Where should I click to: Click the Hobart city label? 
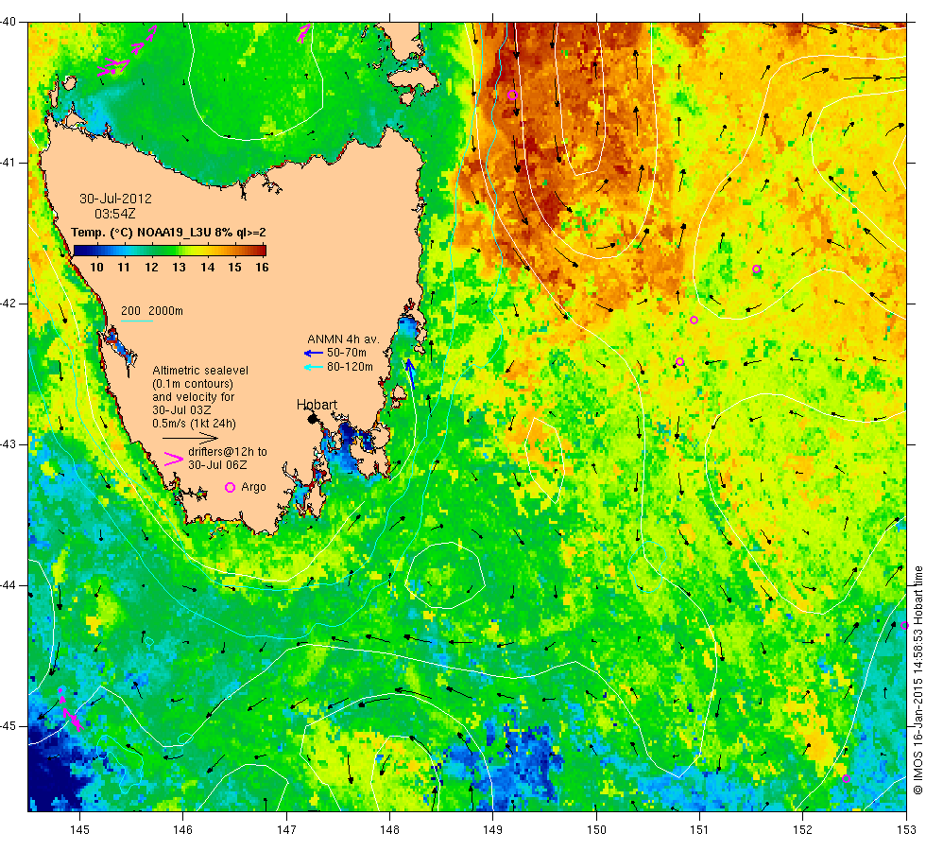coord(317,405)
